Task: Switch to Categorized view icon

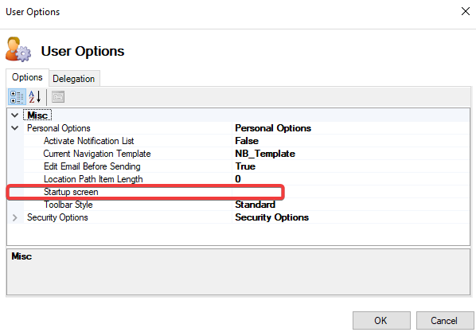Action: (17, 97)
